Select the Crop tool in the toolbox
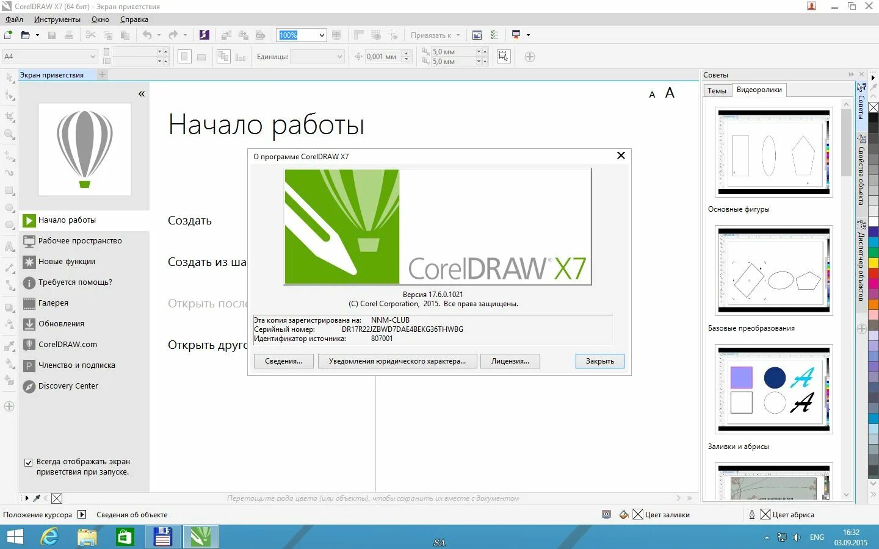 9,116
